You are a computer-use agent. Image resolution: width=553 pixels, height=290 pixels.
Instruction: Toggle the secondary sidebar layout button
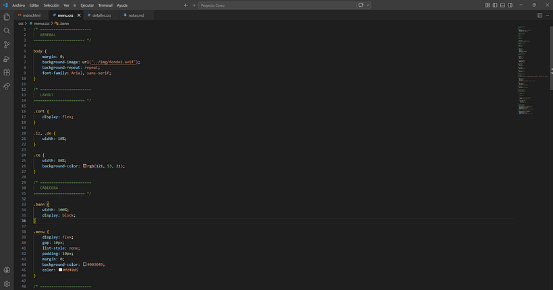(x=510, y=5)
